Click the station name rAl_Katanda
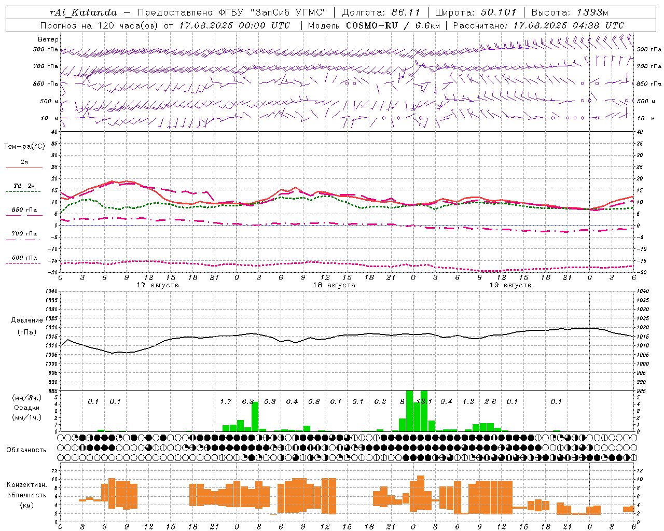 tap(84, 12)
